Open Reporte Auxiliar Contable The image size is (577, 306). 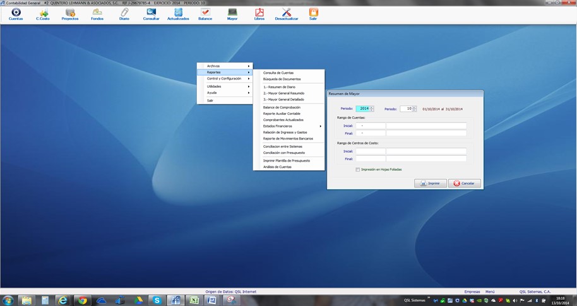289,114
